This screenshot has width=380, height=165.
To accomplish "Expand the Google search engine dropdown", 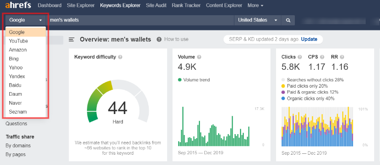I will click(26, 20).
